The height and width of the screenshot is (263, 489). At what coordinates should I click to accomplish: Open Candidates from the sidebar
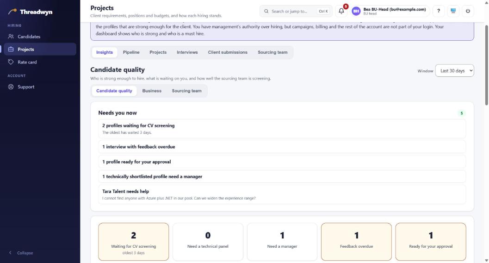tap(40, 37)
